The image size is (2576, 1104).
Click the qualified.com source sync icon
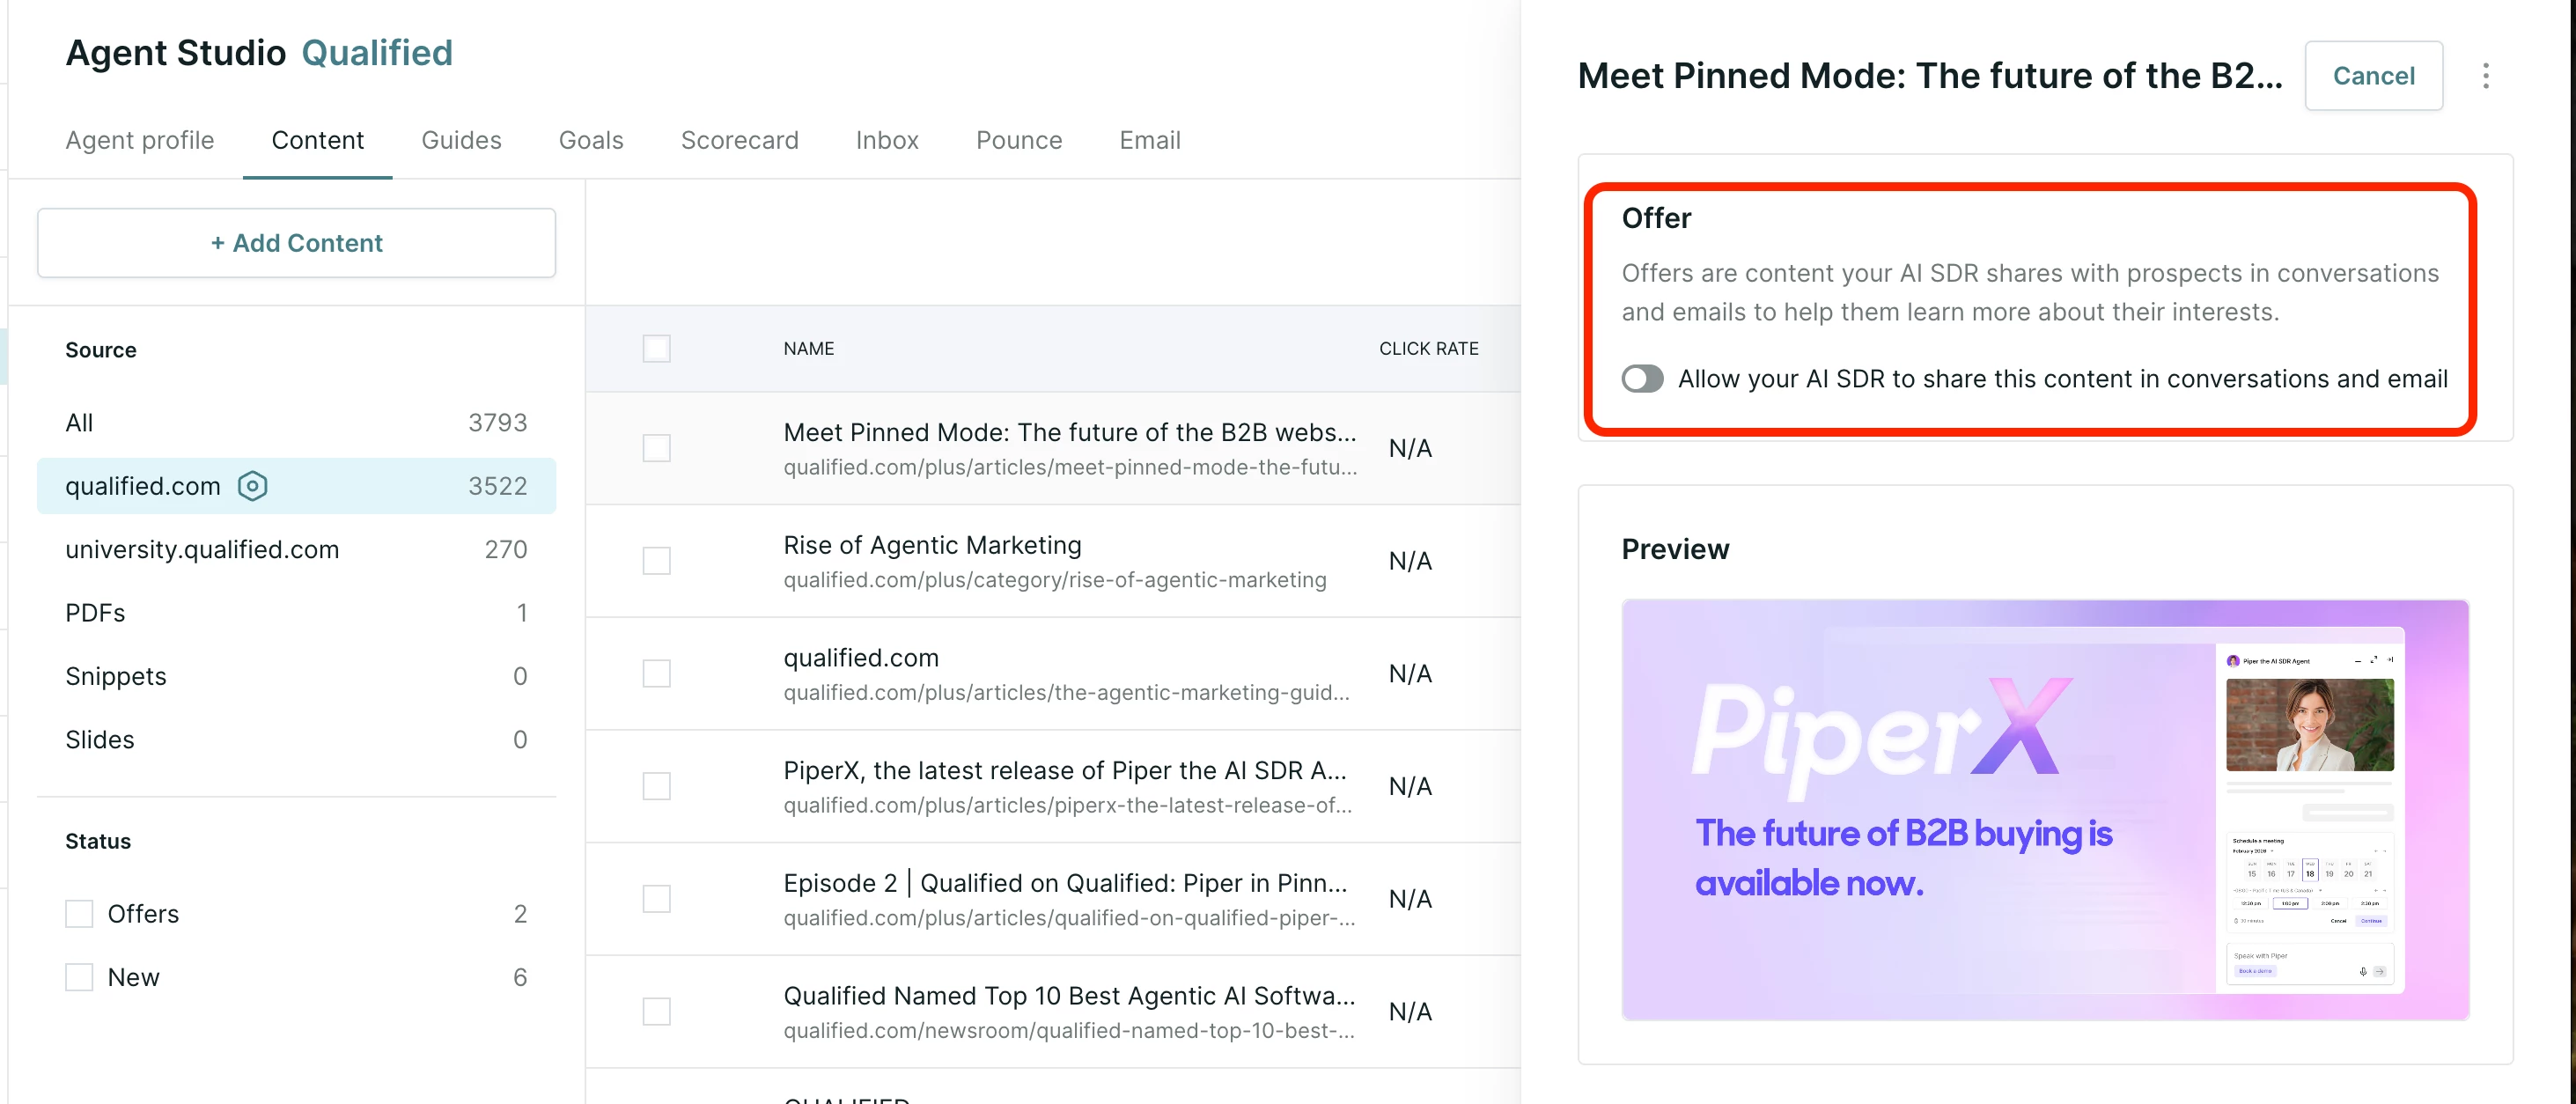click(x=252, y=486)
